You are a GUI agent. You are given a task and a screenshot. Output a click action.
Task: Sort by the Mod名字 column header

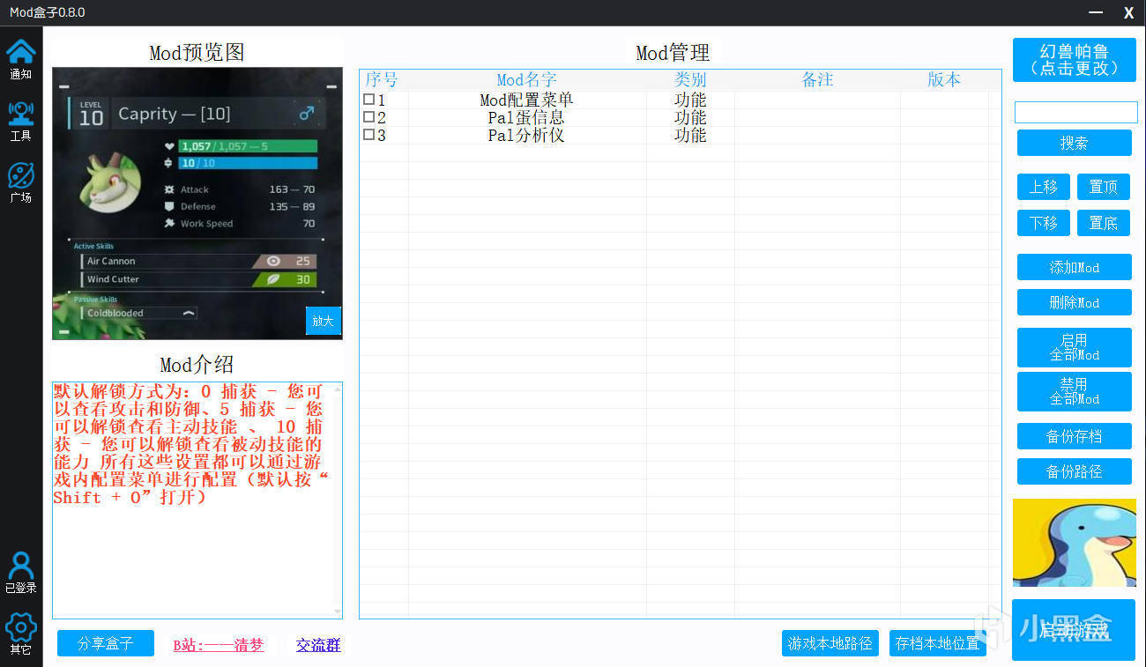click(x=527, y=79)
